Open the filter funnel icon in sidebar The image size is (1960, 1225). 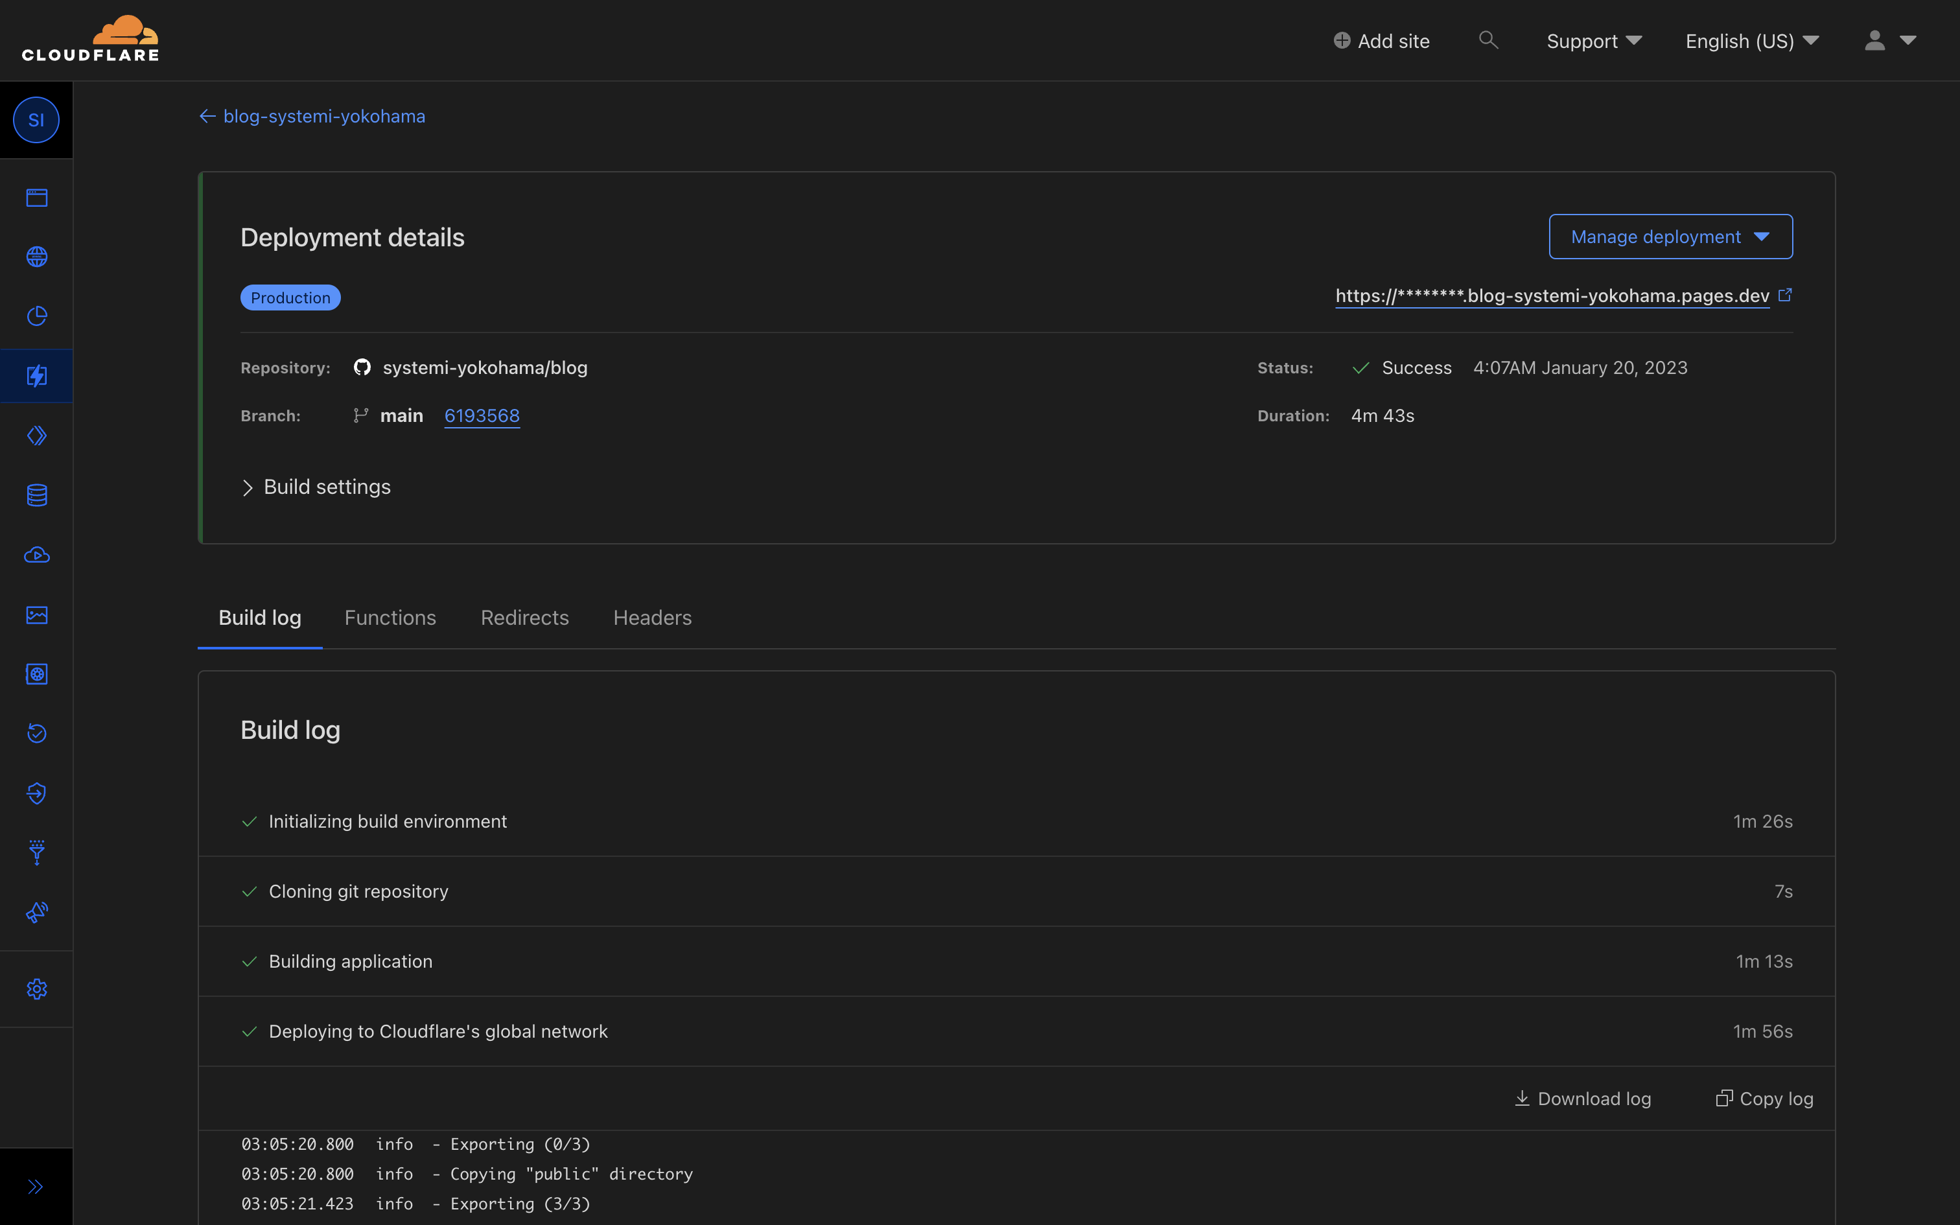(36, 852)
